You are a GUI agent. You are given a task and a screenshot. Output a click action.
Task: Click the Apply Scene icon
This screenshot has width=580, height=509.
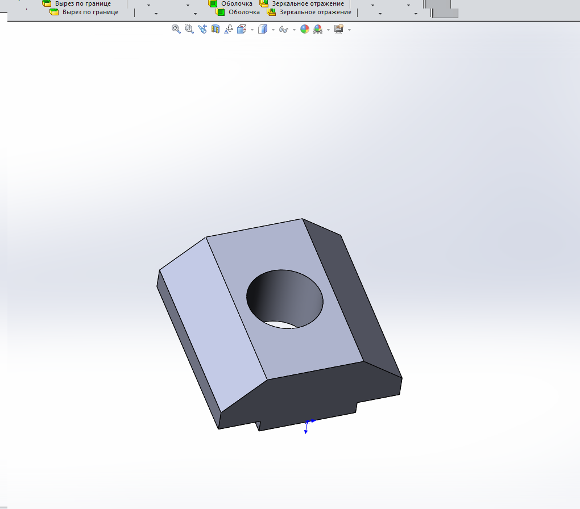click(318, 29)
